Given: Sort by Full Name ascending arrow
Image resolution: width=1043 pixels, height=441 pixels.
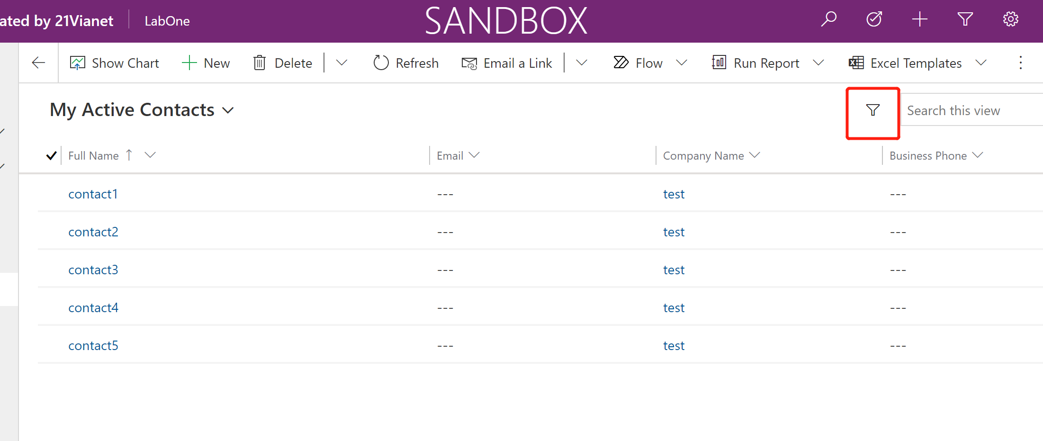Looking at the screenshot, I should (128, 155).
